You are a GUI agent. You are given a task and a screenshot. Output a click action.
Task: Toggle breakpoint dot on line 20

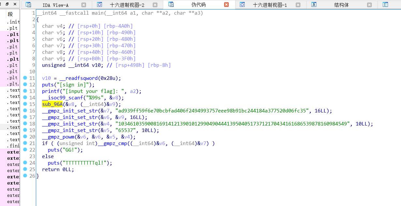(x=25, y=137)
